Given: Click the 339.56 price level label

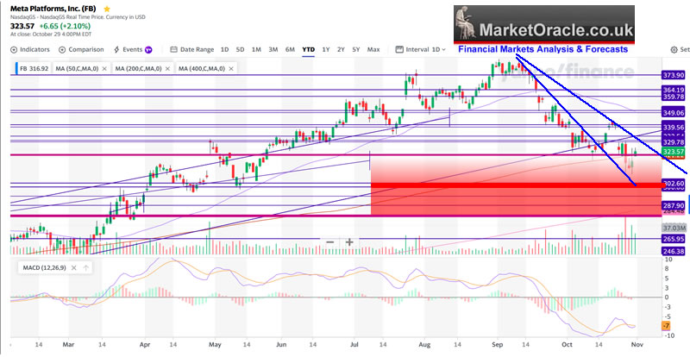Looking at the screenshot, I should [674, 128].
